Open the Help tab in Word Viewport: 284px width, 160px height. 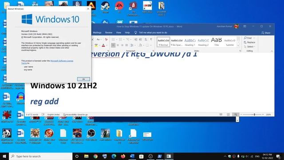click(127, 32)
